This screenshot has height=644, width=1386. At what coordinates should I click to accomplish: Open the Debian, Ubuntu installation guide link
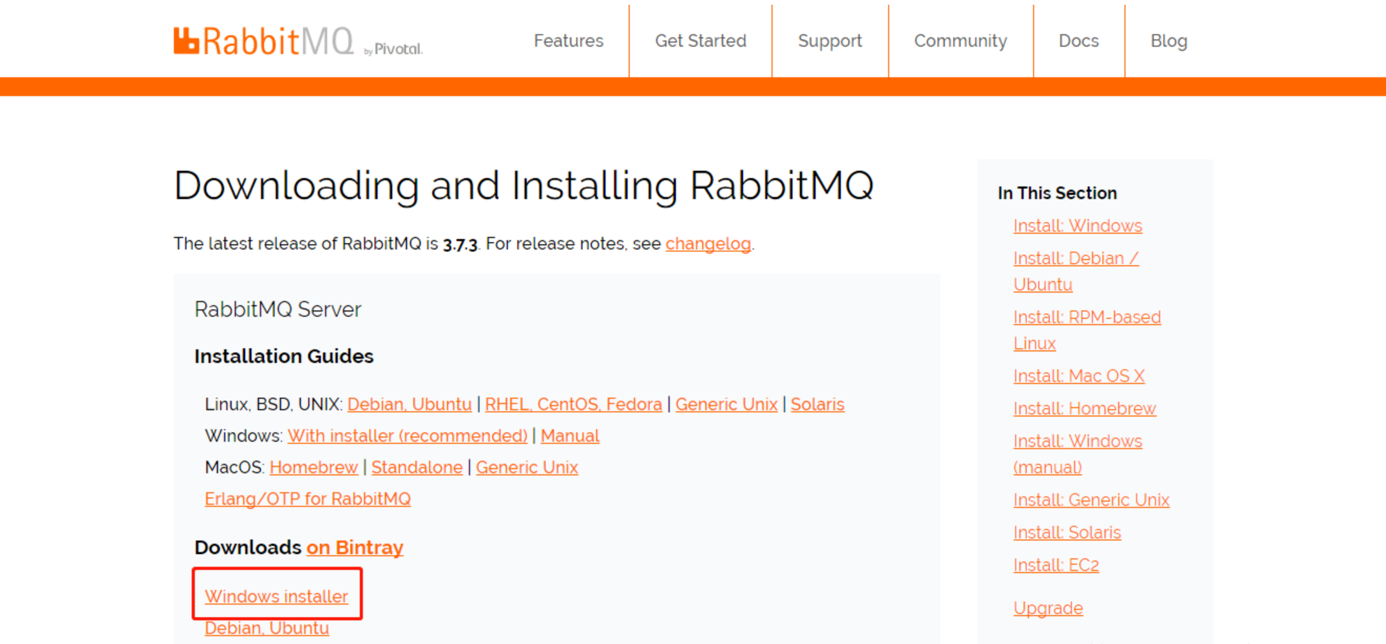pyautogui.click(x=409, y=404)
